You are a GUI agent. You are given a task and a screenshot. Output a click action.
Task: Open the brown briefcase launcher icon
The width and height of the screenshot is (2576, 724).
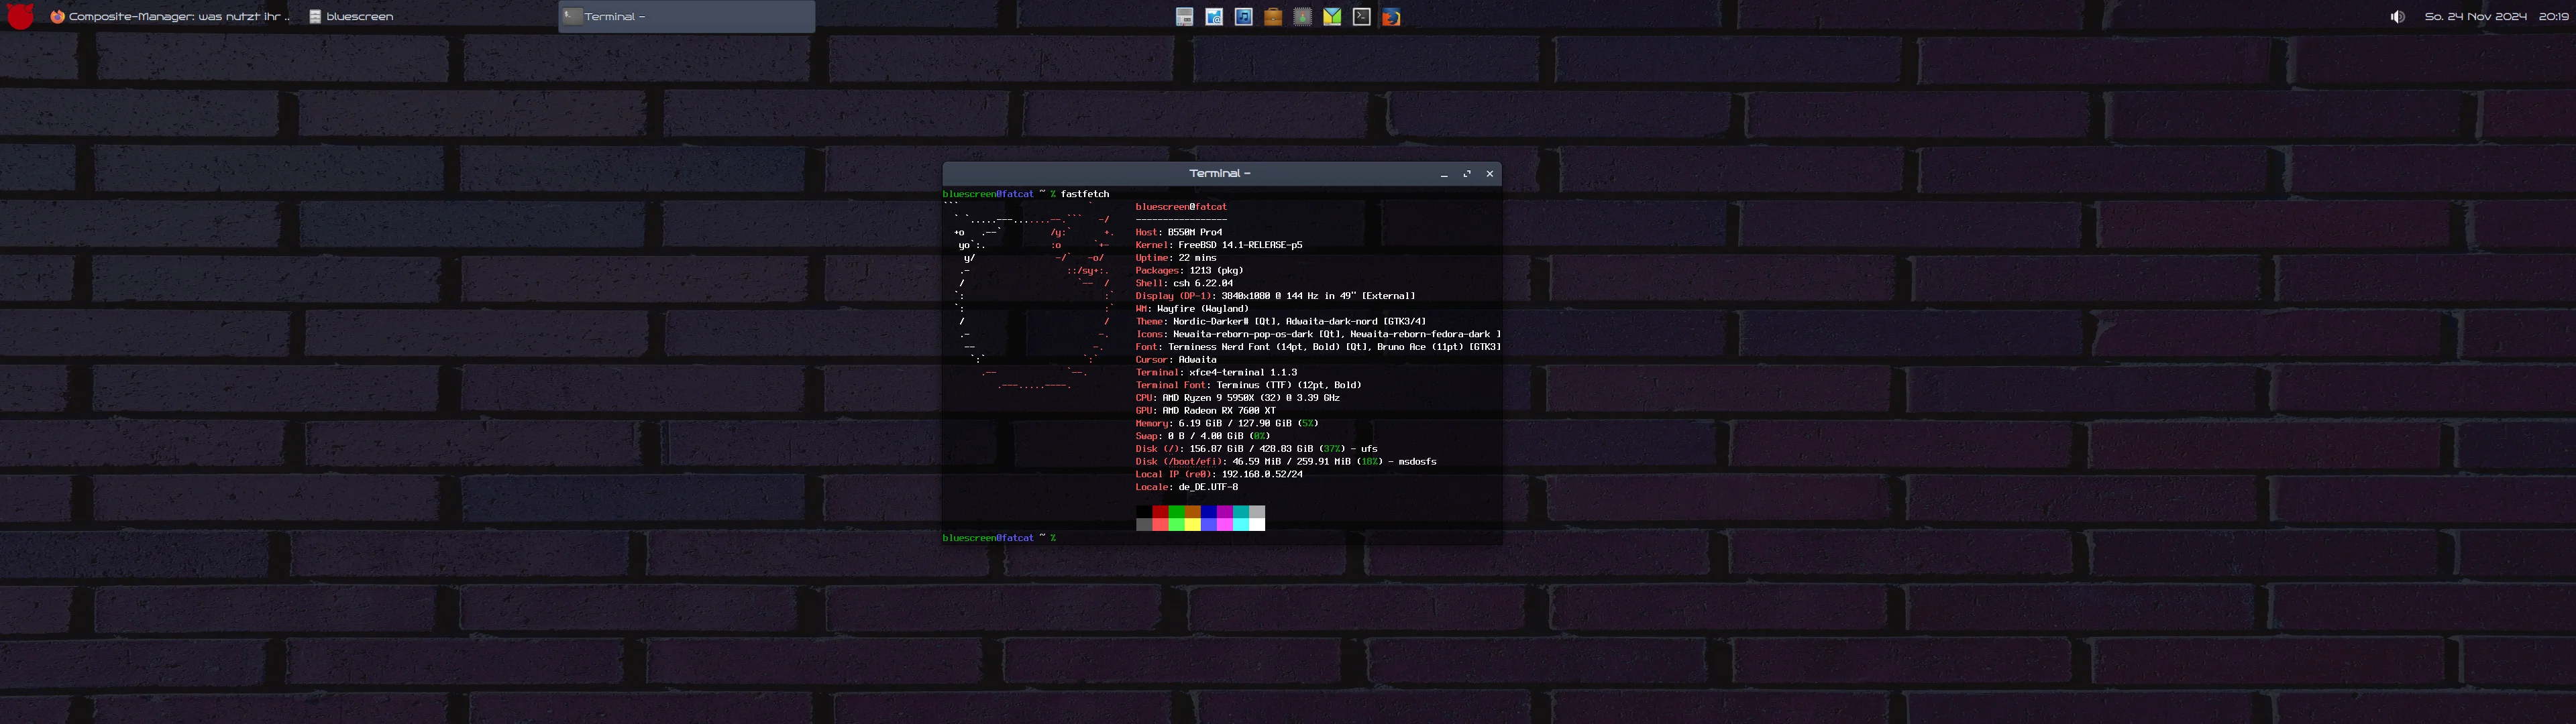[x=1273, y=17]
